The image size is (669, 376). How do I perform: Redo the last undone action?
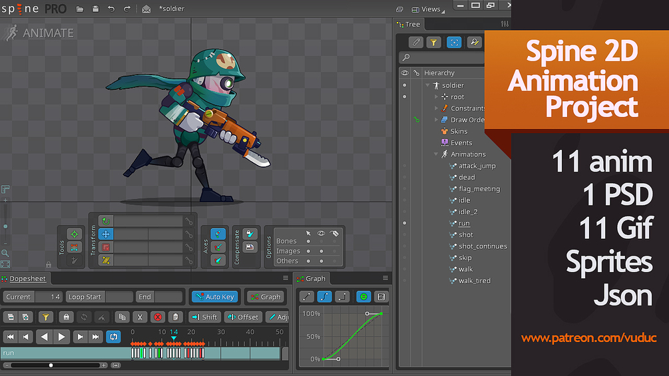127,9
